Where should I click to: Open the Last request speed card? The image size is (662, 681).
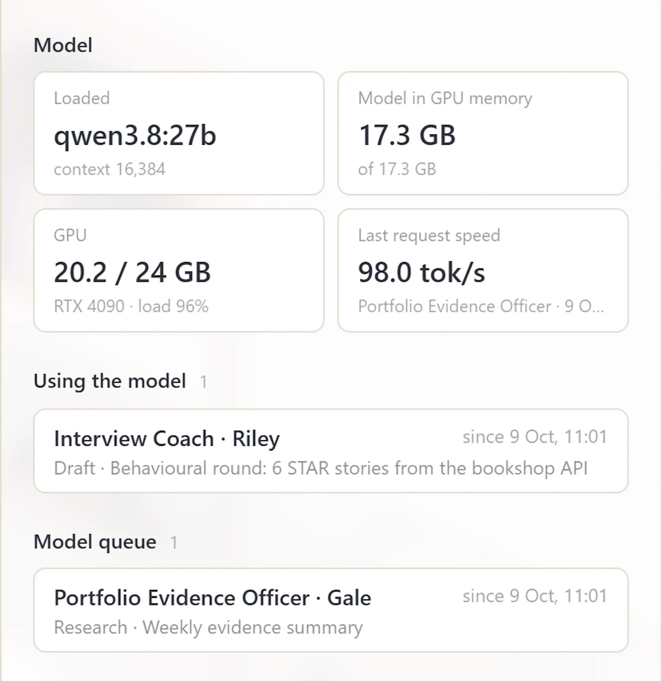tap(483, 270)
